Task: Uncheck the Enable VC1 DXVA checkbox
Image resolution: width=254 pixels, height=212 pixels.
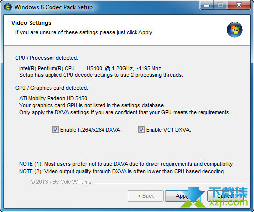Action: click(x=141, y=130)
